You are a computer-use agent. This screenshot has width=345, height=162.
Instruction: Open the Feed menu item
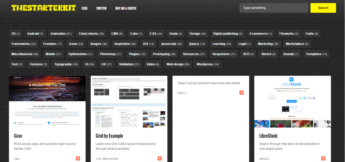point(84,8)
